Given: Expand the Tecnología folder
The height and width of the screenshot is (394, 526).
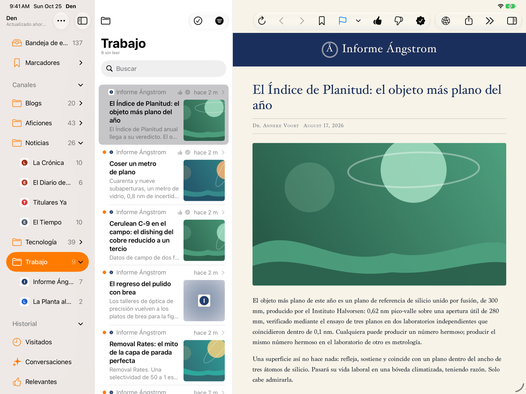Looking at the screenshot, I should point(81,242).
